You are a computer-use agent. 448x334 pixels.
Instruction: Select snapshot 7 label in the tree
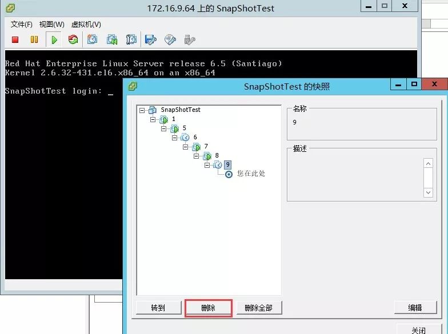[206, 146]
